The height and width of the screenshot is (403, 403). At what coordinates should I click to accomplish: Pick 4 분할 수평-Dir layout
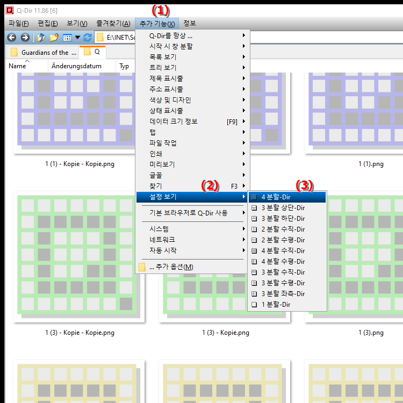(287, 262)
